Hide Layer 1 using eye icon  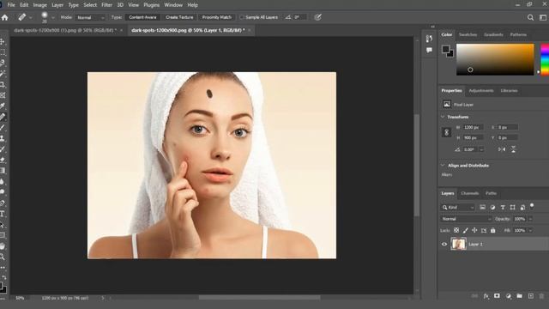(444, 244)
